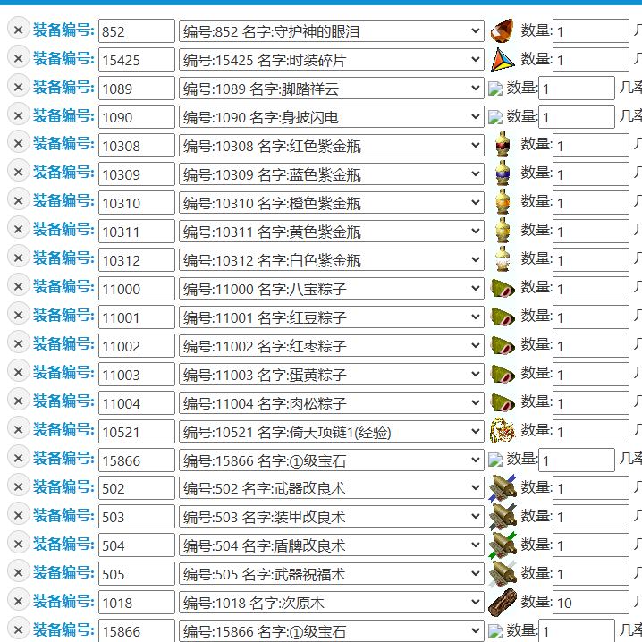Focus equipment number field containing 504
Viewport: 642px width, 642px height.
coord(137,545)
